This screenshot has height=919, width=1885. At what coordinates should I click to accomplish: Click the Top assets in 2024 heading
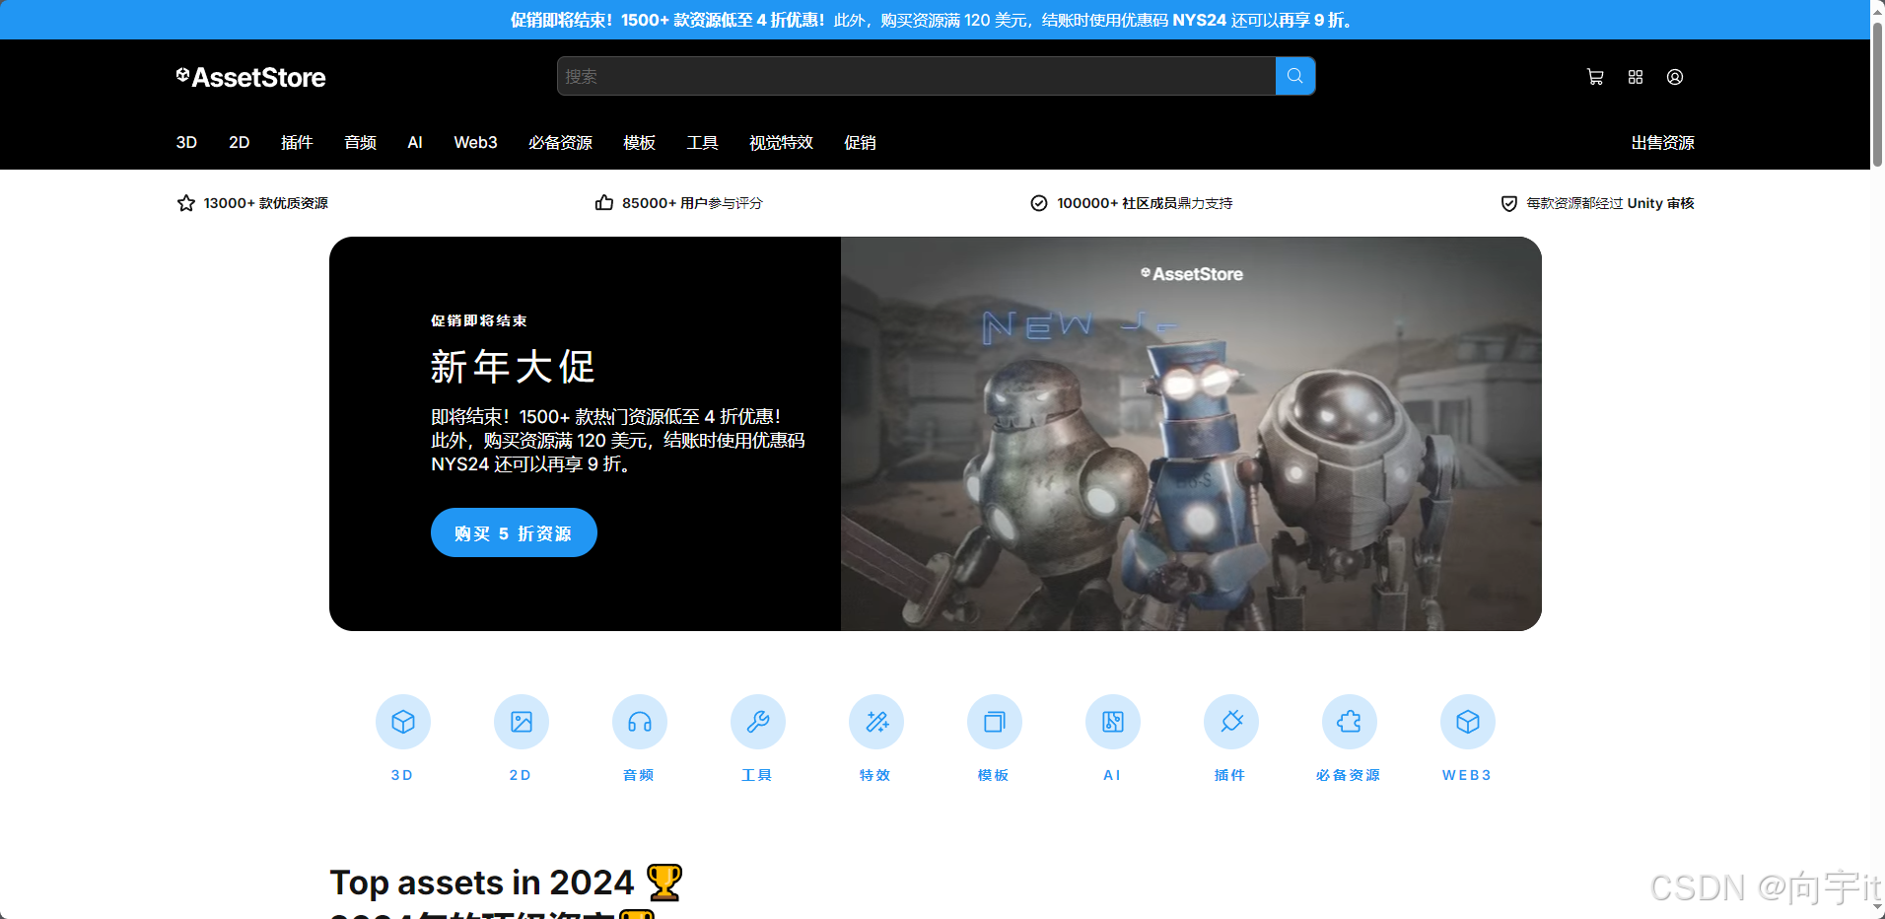click(506, 883)
